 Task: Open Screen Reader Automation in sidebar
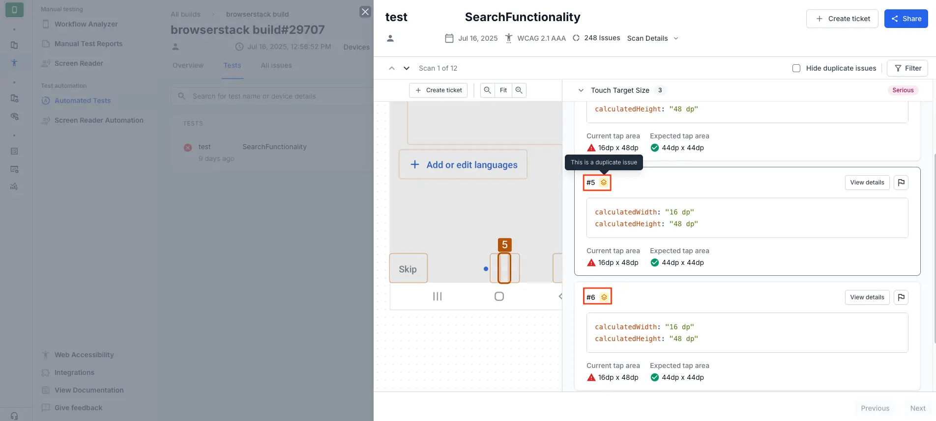click(x=99, y=120)
